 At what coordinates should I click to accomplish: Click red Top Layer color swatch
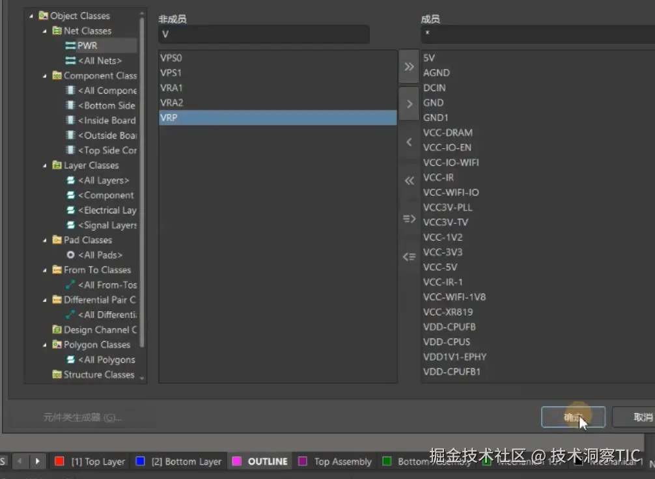59,461
